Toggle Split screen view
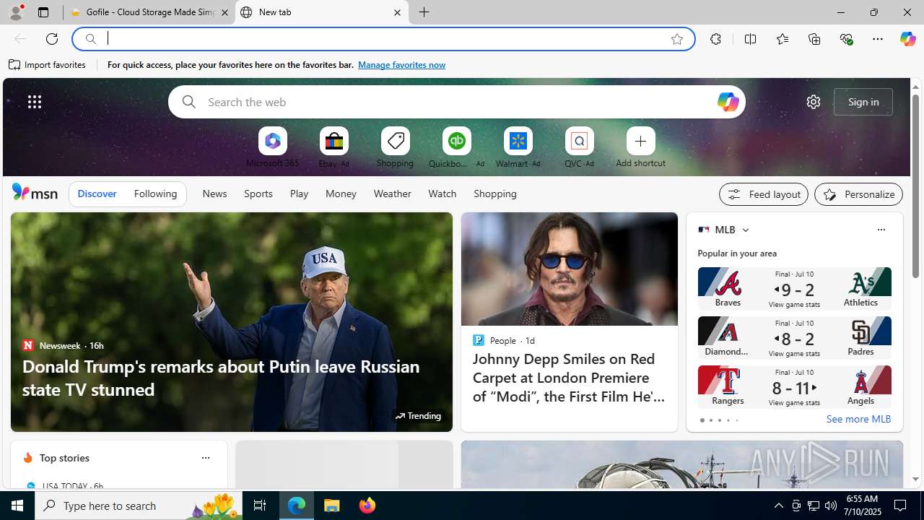This screenshot has height=520, width=924. [751, 39]
